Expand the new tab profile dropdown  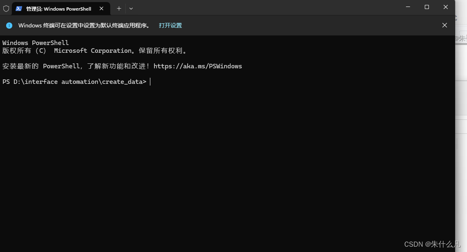(131, 9)
